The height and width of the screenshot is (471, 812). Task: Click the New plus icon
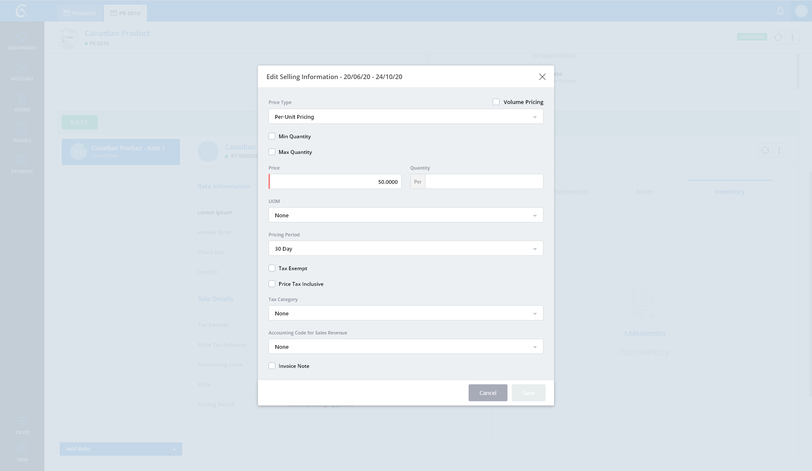[22, 448]
